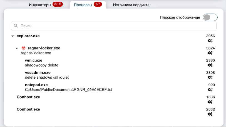Click gears icon for Conhost.exe PID 1836
226x127 pixels.
click(x=210, y=102)
